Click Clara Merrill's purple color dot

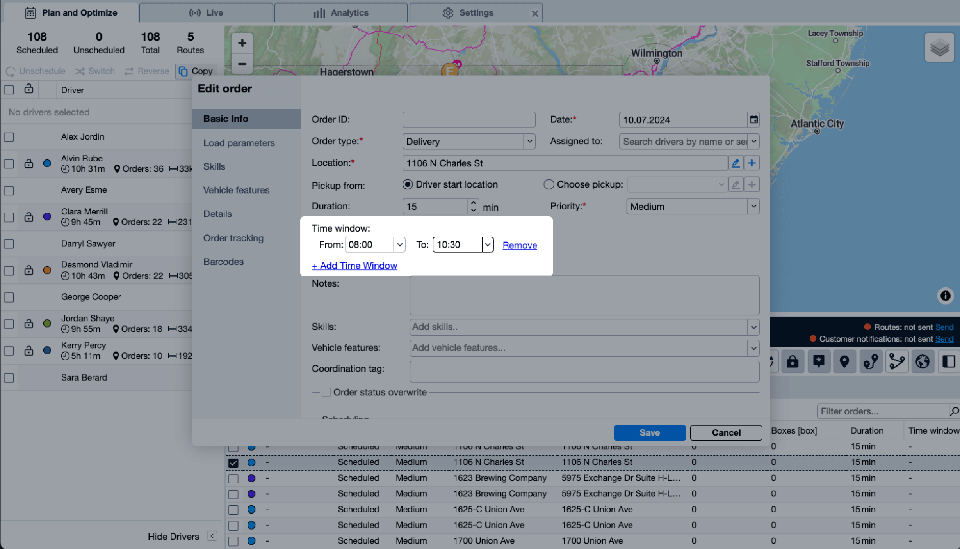click(x=47, y=217)
